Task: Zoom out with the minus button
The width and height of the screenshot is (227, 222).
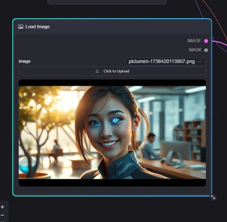Action: pyautogui.click(x=2, y=215)
